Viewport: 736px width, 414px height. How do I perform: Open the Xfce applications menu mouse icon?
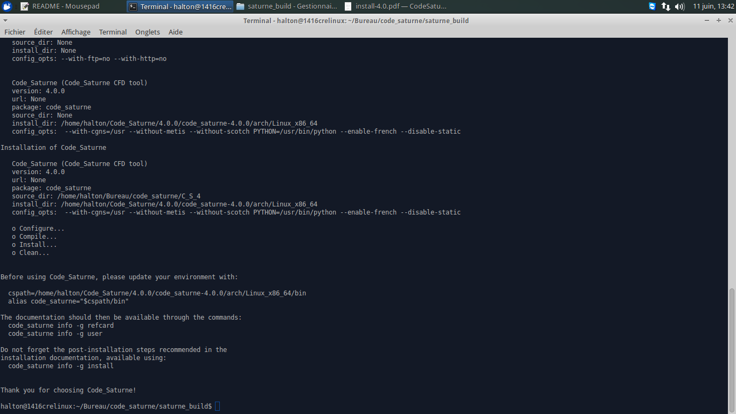(7, 6)
